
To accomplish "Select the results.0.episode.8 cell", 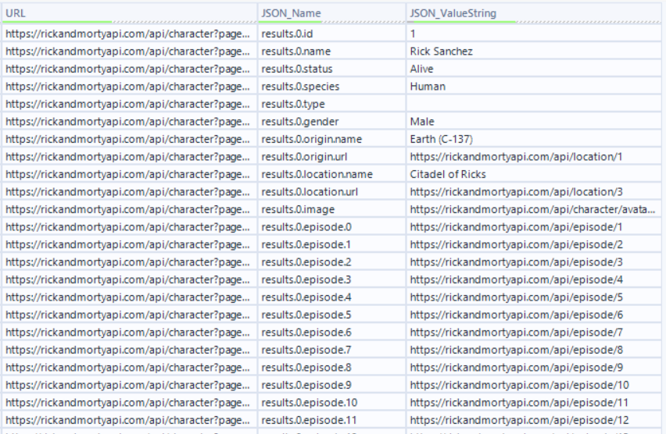I will [331, 368].
